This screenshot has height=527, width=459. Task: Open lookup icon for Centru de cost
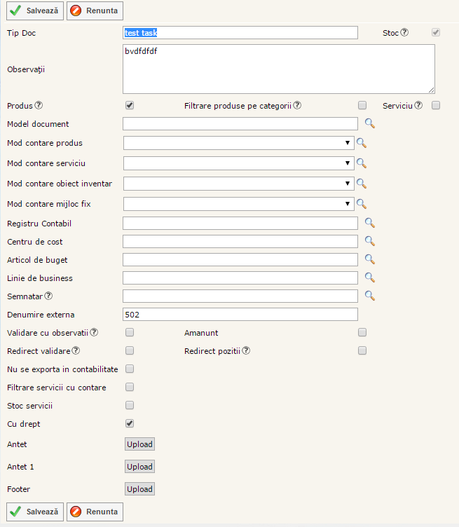(x=369, y=242)
